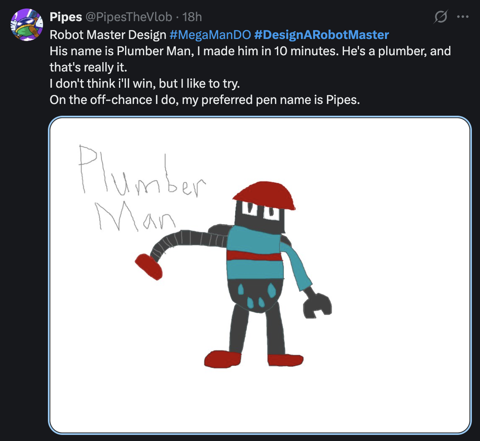Image resolution: width=480 pixels, height=441 pixels.
Task: Open the #MegaManDO hashtag
Action: click(210, 35)
